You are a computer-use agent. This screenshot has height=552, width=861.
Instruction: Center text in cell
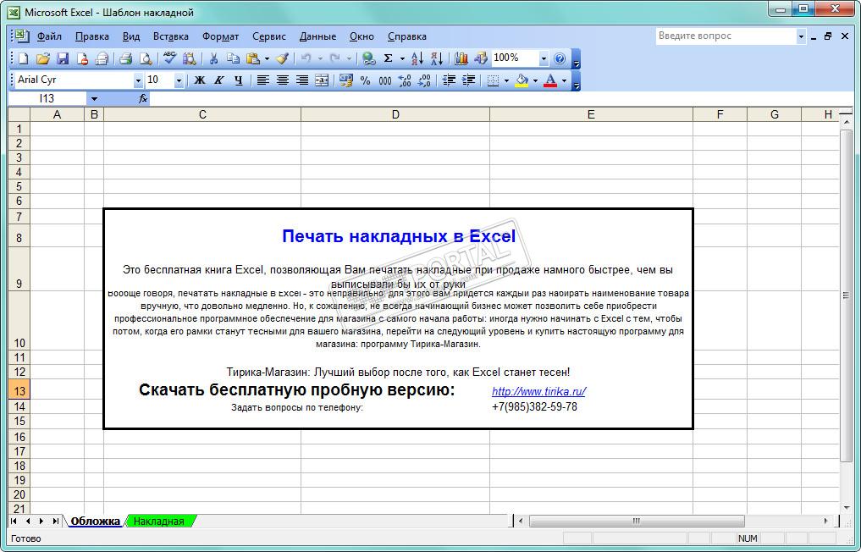click(x=282, y=80)
